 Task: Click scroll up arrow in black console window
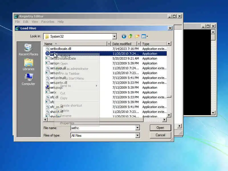pyautogui.click(x=213, y=32)
